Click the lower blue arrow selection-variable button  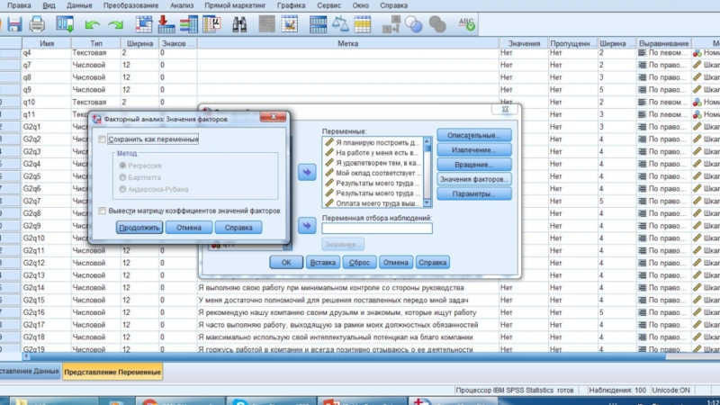pyautogui.click(x=306, y=225)
